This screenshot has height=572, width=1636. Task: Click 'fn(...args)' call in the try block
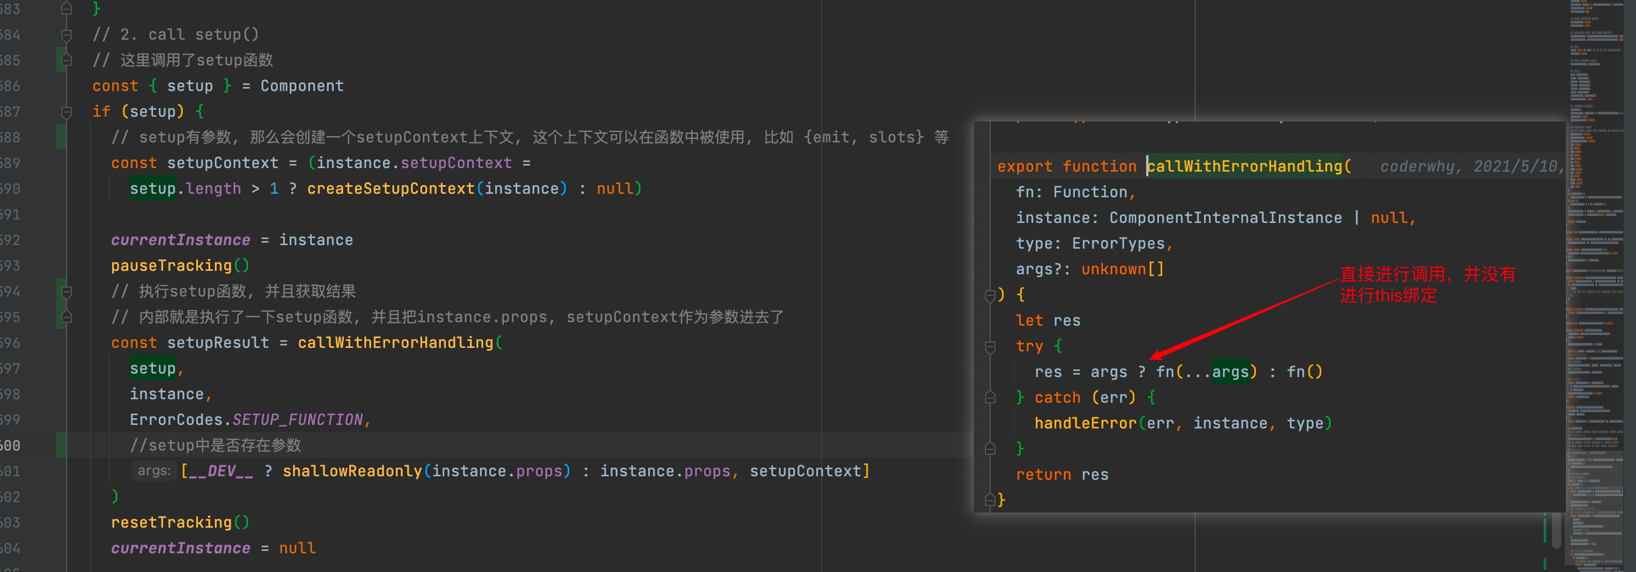pyautogui.click(x=1207, y=372)
